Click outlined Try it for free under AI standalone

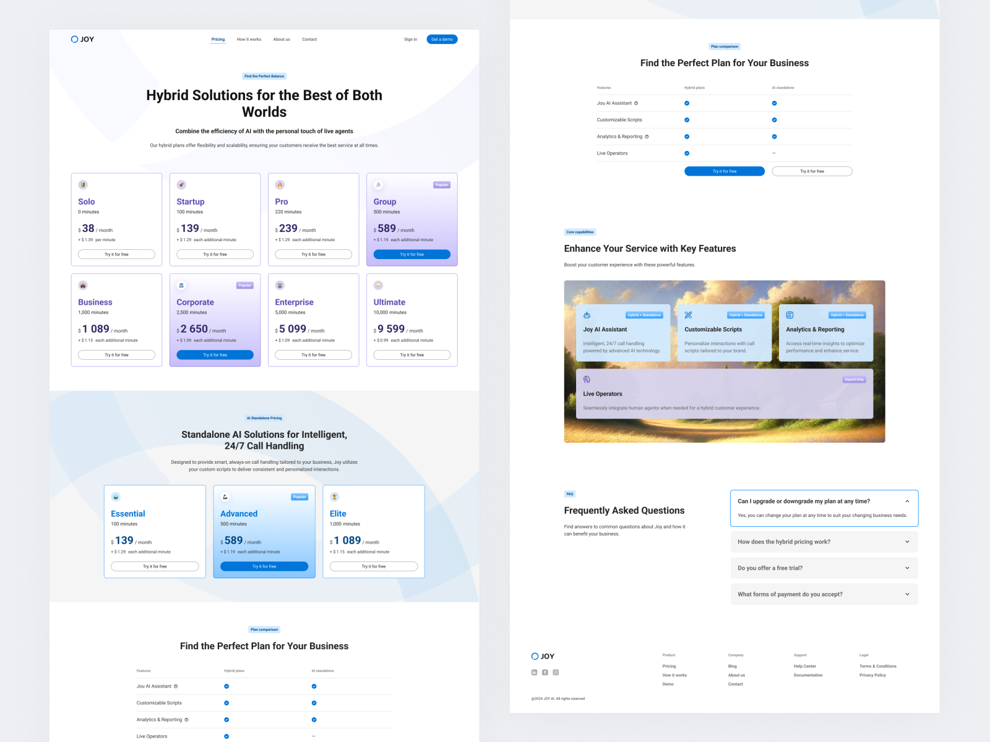click(x=812, y=171)
